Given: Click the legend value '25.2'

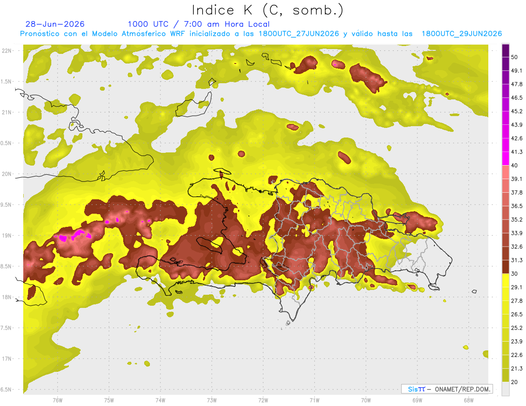Looking at the screenshot, I should coord(517,328).
